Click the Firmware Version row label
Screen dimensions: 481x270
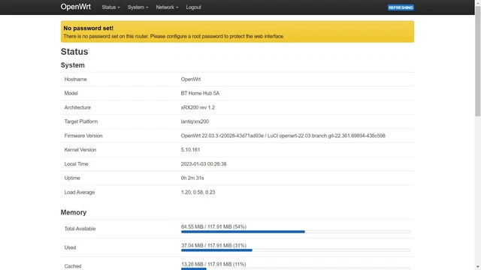83,136
